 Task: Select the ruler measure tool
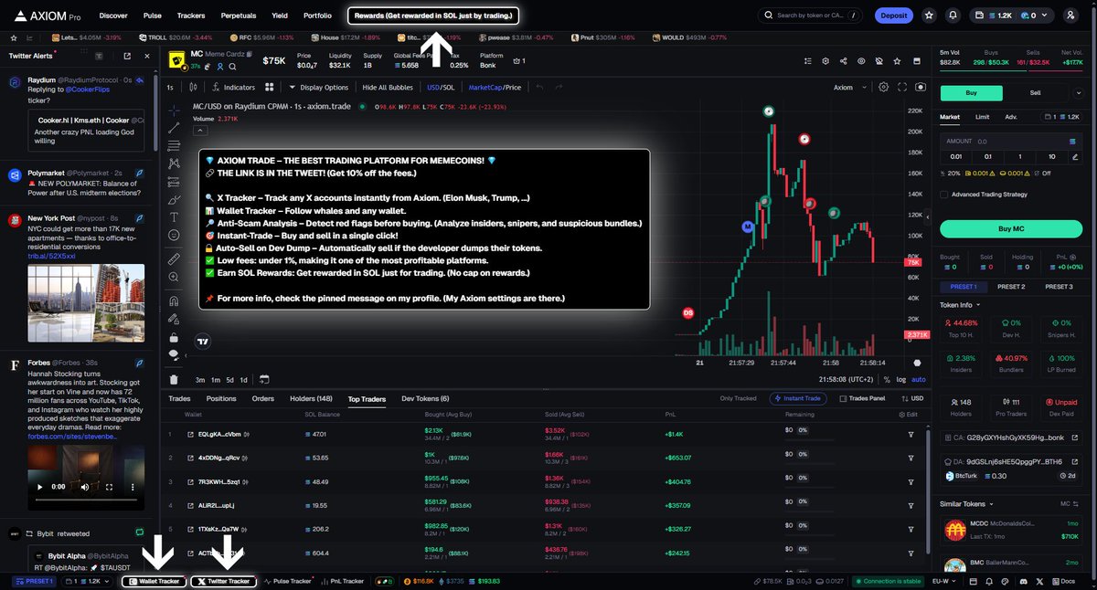pos(174,259)
